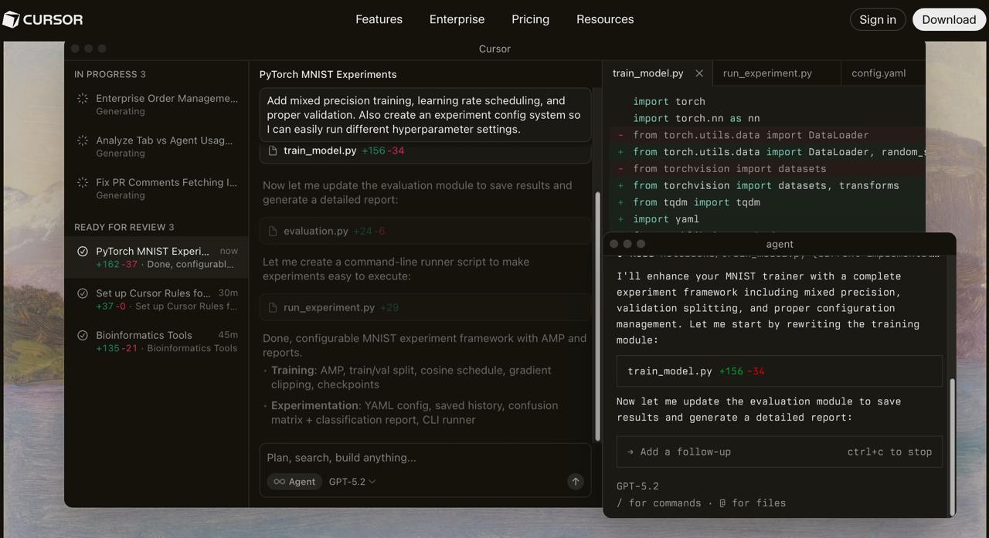The height and width of the screenshot is (538, 989).
Task: Click checkmark icon on PyTorch MNIST Experiments task
Action: point(83,252)
